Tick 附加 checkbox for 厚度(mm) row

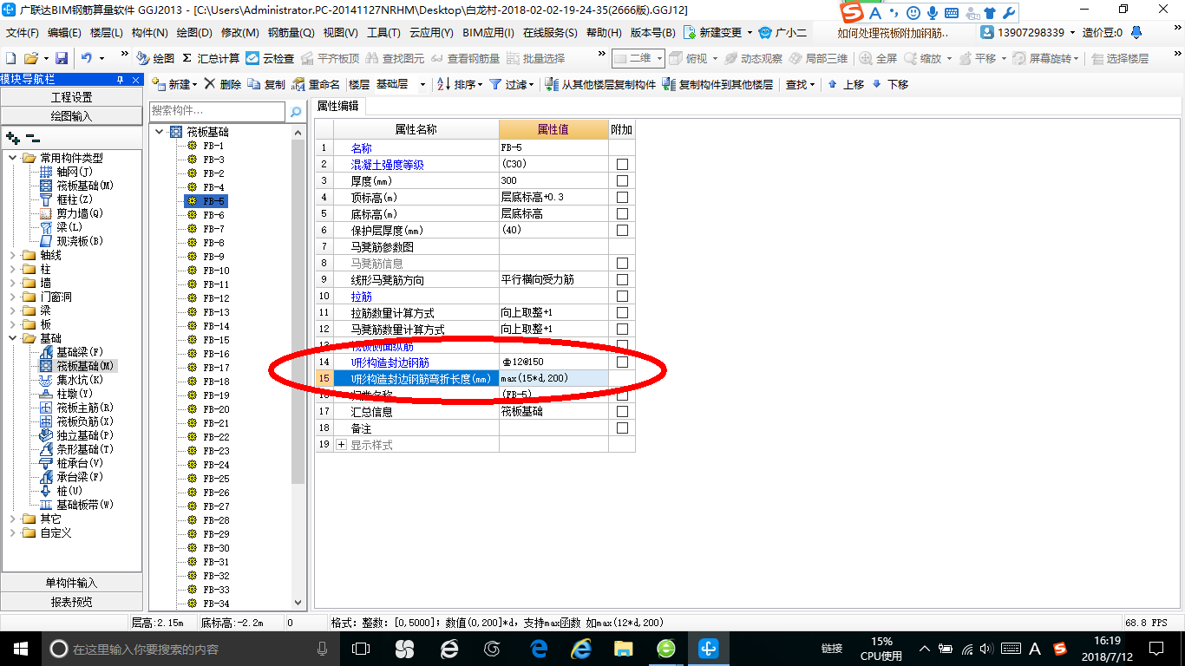622,180
